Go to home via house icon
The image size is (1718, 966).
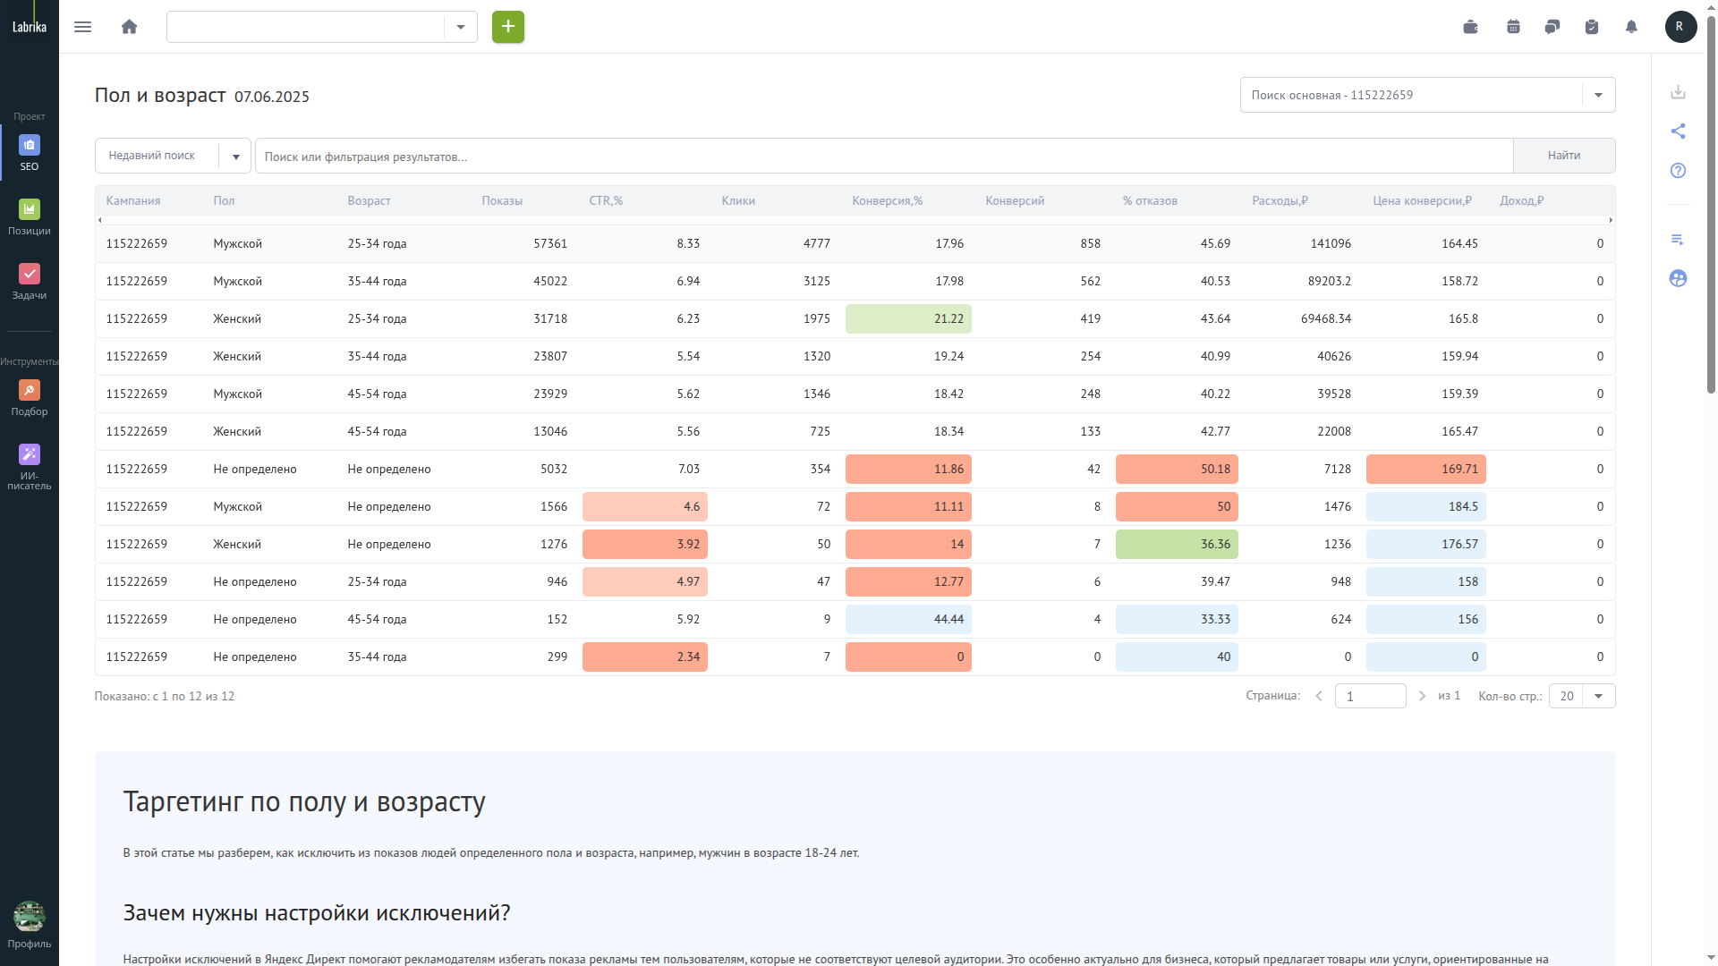click(x=129, y=27)
